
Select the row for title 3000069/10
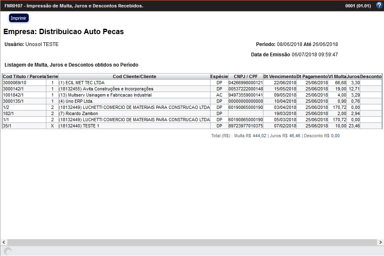click(x=24, y=83)
